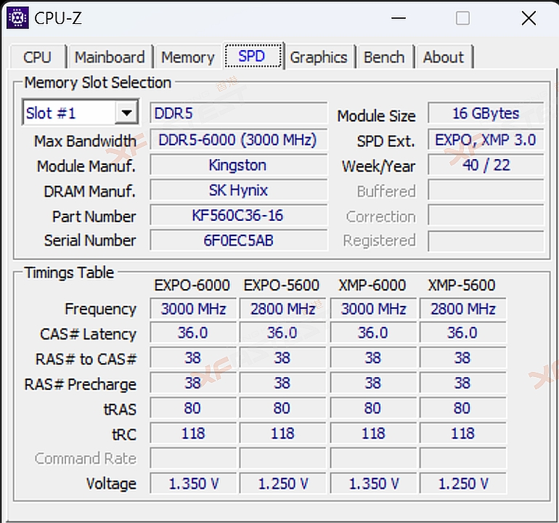Open the About tab
The height and width of the screenshot is (523, 559).
click(x=444, y=57)
